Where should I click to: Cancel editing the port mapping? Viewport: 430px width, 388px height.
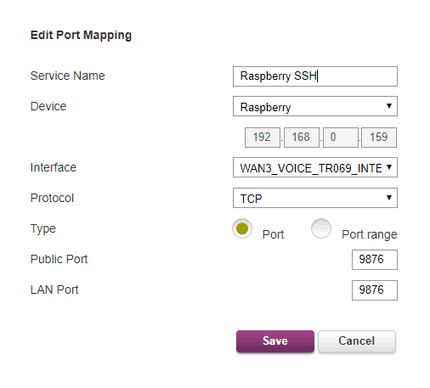[357, 341]
